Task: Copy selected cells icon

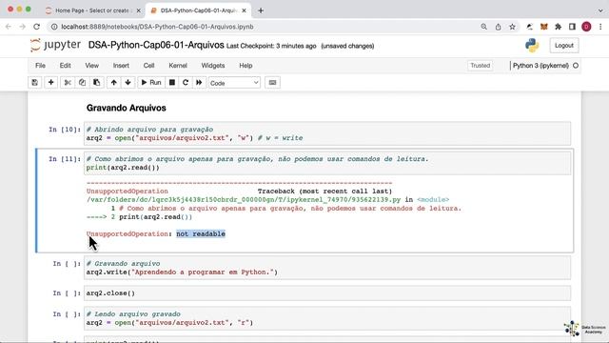Action: pos(82,83)
